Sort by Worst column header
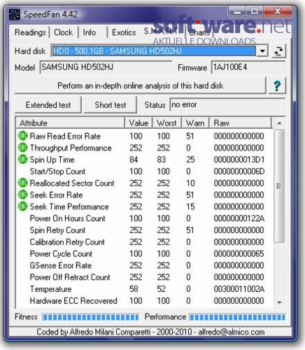305x350 pixels. coord(166,123)
